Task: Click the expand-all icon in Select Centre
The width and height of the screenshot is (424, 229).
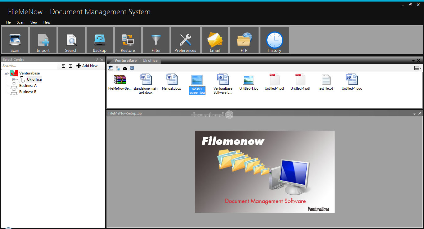Action: tap(64, 66)
